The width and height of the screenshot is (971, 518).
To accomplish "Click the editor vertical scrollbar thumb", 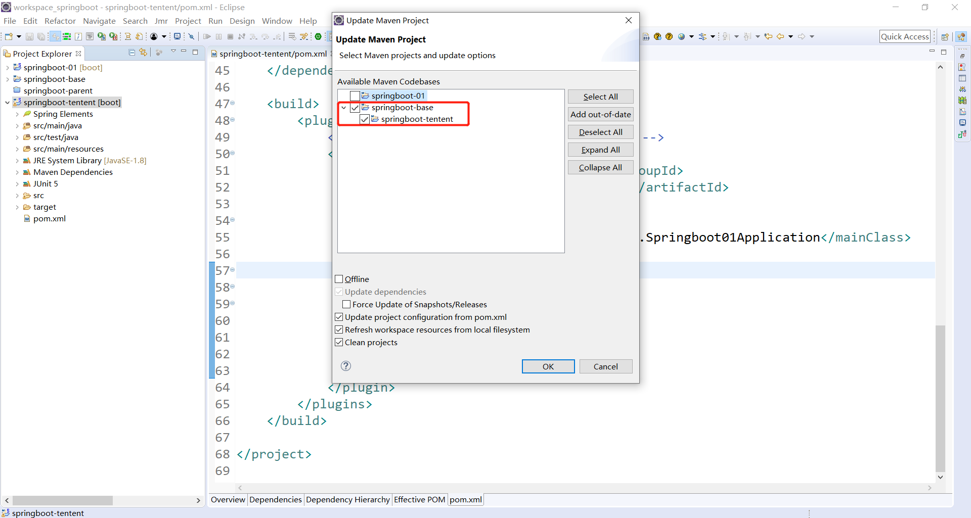I will pyautogui.click(x=940, y=398).
